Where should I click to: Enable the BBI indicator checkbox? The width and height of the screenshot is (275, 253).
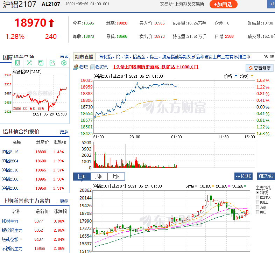click(258, 212)
